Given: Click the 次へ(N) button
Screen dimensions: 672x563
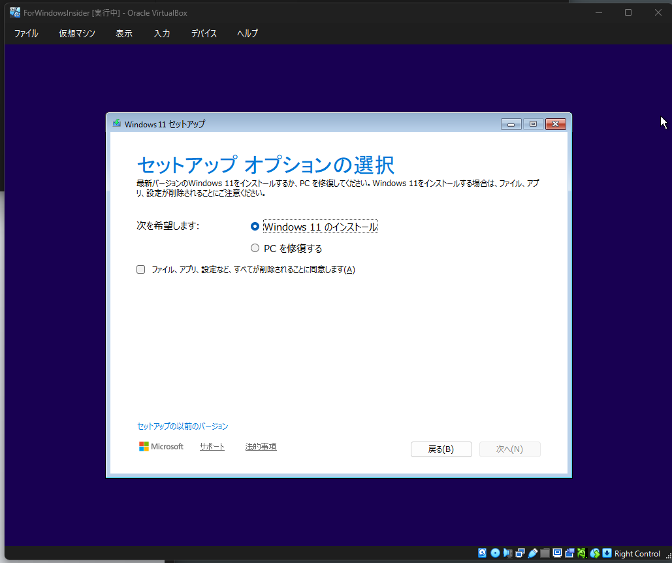Looking at the screenshot, I should click(509, 449).
